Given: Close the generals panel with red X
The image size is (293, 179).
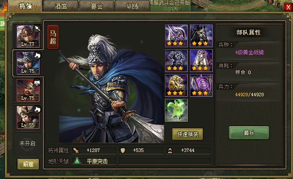Looking at the screenshot, I should [288, 7].
